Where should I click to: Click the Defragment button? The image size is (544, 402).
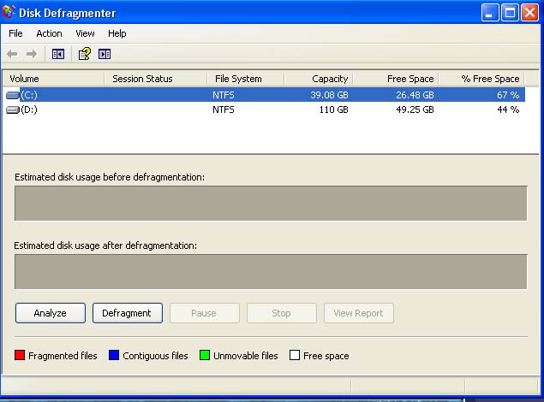[128, 313]
